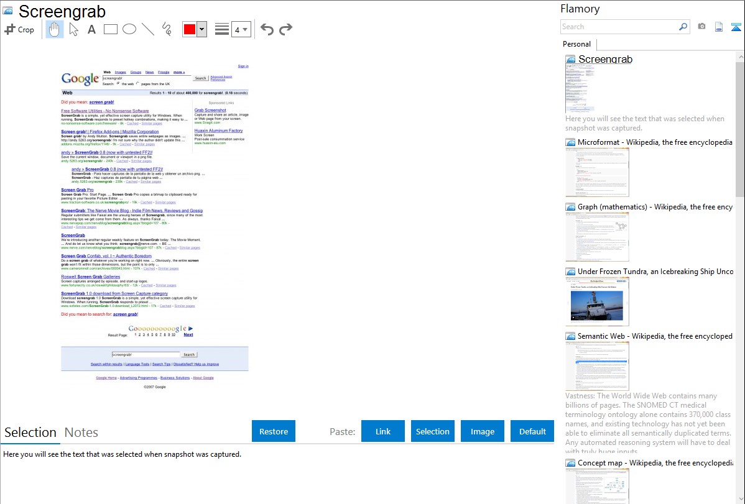Click the icon beside Microformat title
The height and width of the screenshot is (504, 745).
click(x=571, y=142)
